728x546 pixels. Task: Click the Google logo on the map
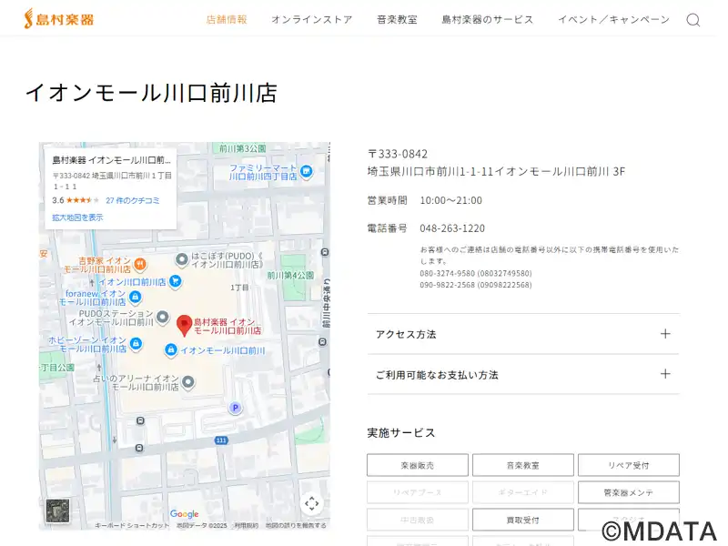coord(184,514)
